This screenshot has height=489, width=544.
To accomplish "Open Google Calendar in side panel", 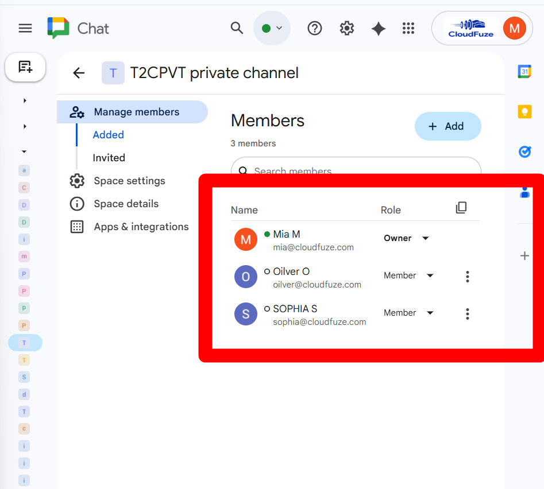I will click(x=524, y=72).
